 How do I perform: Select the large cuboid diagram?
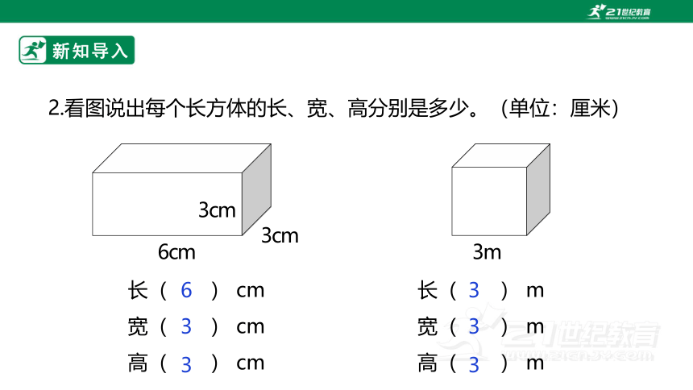coord(181,189)
